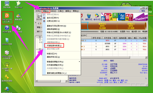153x93 pixels.
Task: Select the (C:) NTFS partition row
Action: click(114, 41)
